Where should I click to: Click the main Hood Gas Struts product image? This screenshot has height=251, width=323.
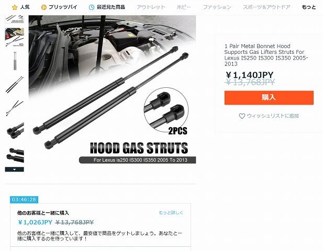[x=112, y=90]
